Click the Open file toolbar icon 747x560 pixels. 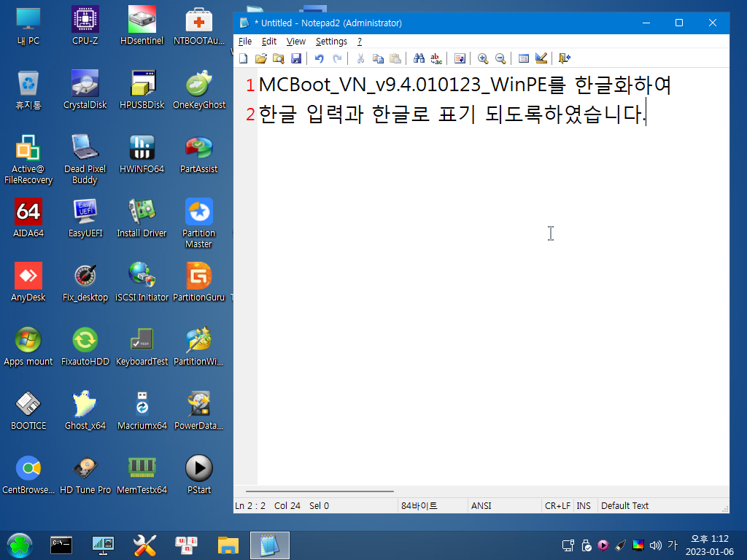point(260,58)
